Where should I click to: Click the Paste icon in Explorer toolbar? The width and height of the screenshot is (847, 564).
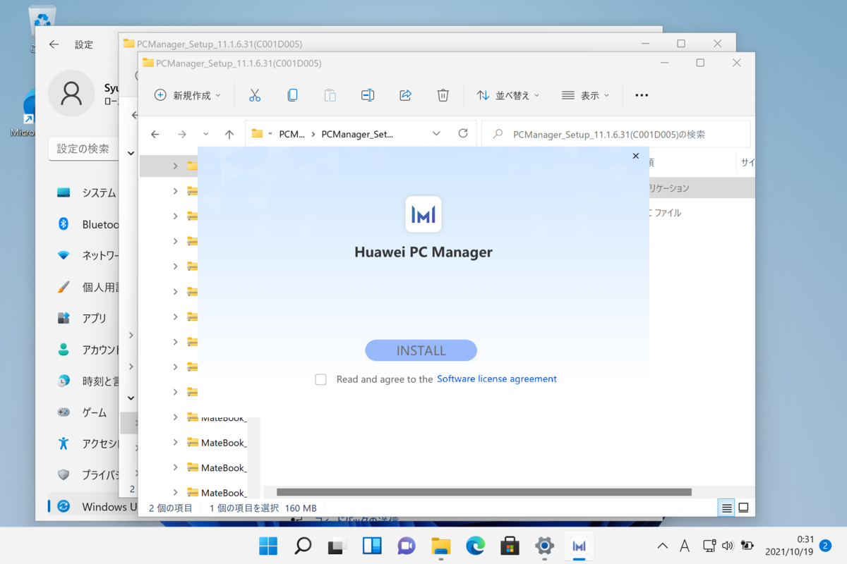tap(330, 95)
